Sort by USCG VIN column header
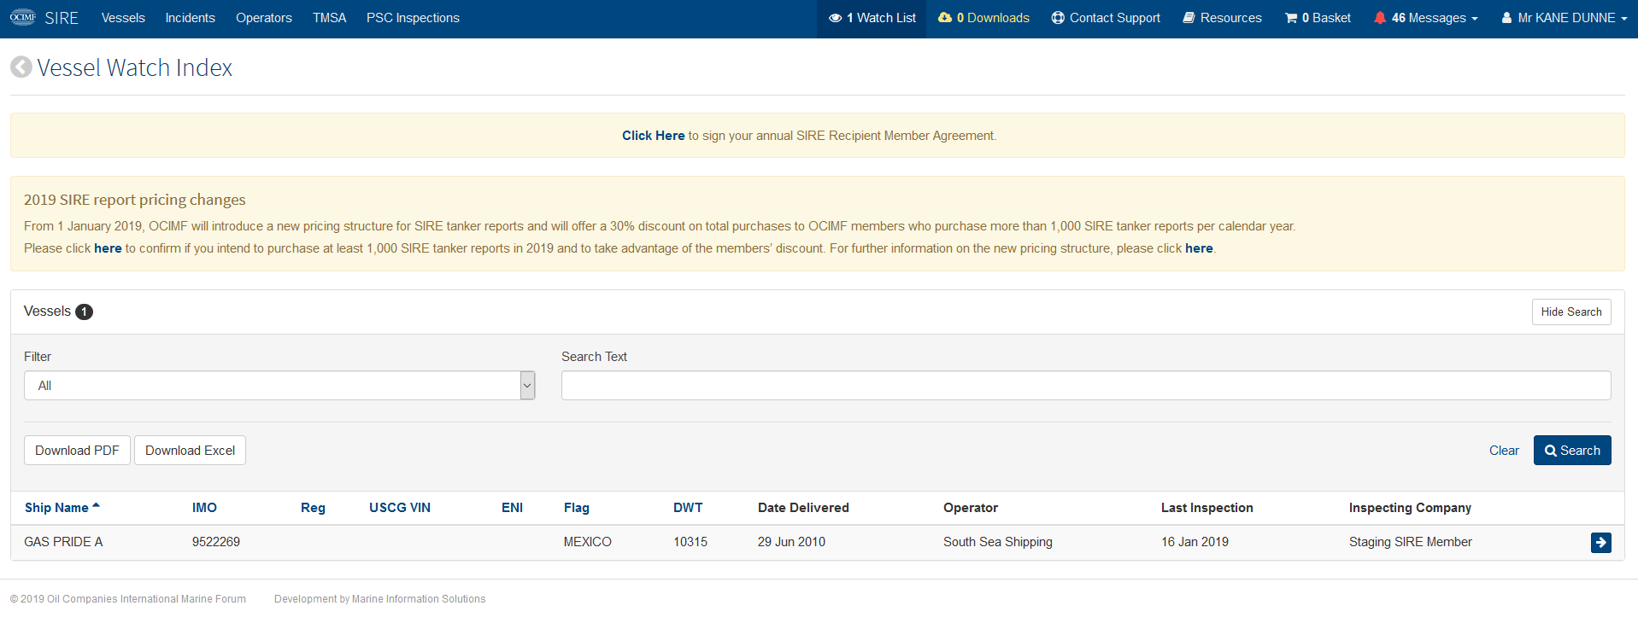Screen dimensions: 1638x629 (x=400, y=508)
